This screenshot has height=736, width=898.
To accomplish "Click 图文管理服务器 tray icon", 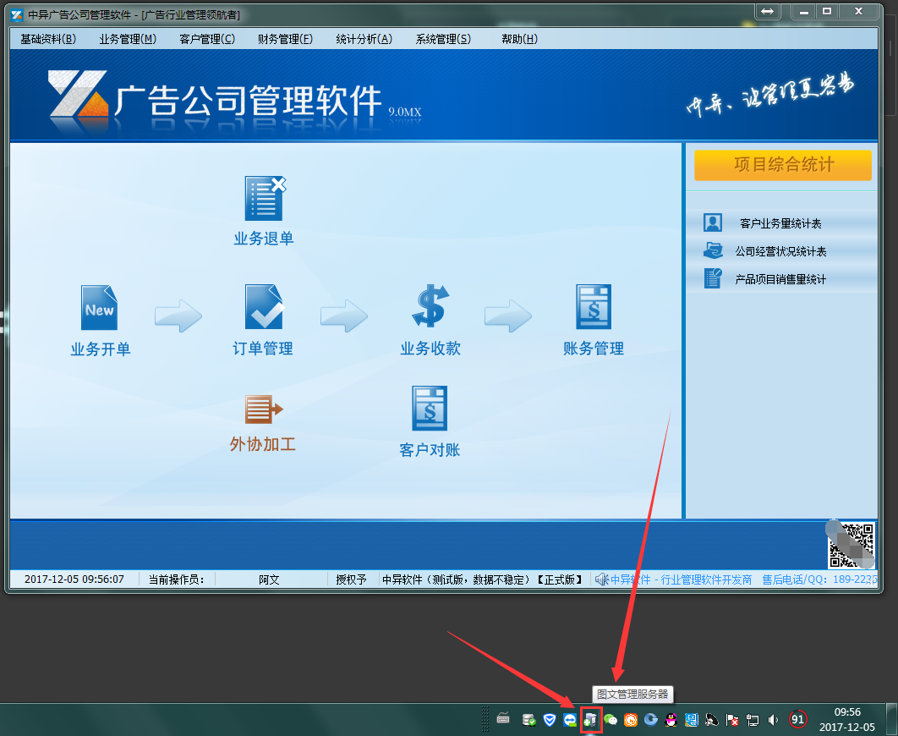I will click(590, 719).
